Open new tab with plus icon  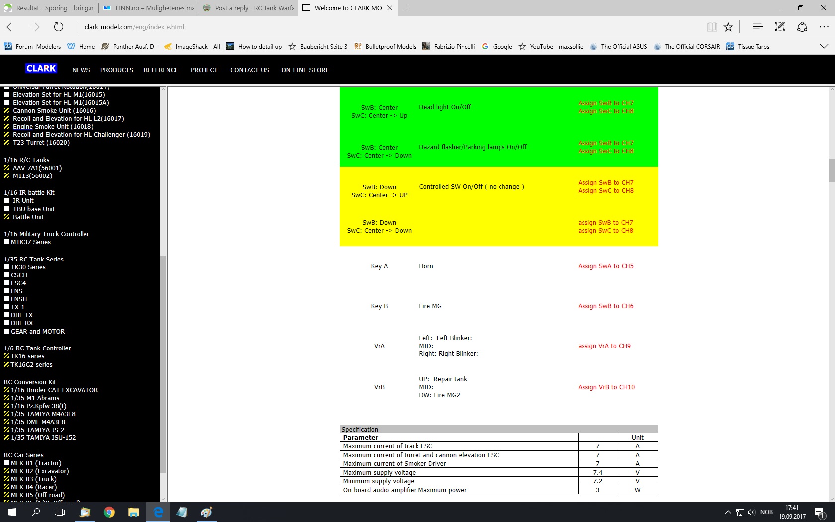click(x=406, y=8)
